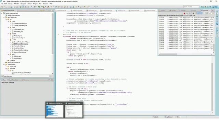Collapse the utils package
The width and height of the screenshot is (219, 123).
point(8,54)
